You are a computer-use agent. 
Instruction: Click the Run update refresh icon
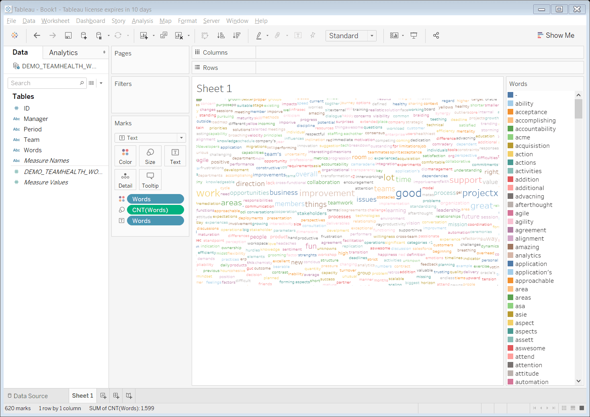click(118, 35)
